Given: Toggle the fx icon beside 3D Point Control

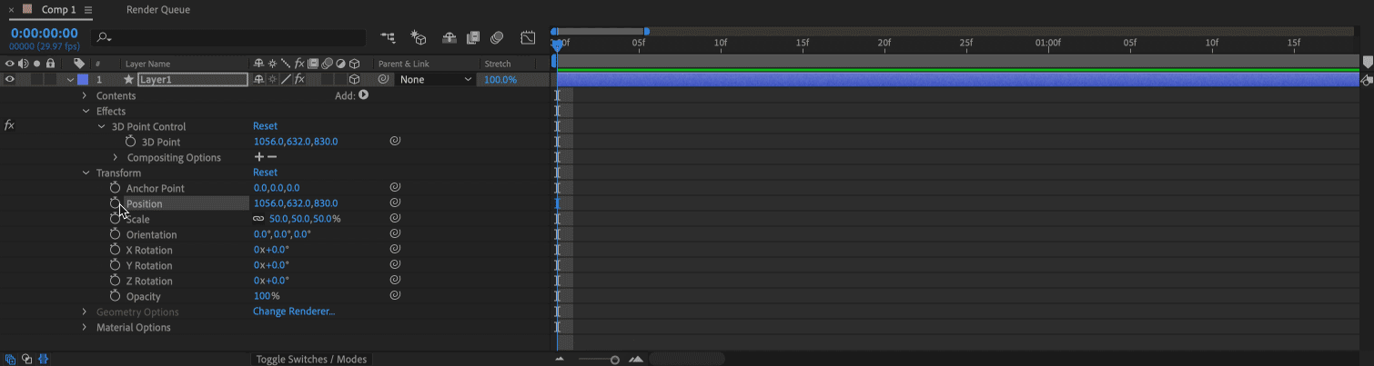Looking at the screenshot, I should coord(9,125).
